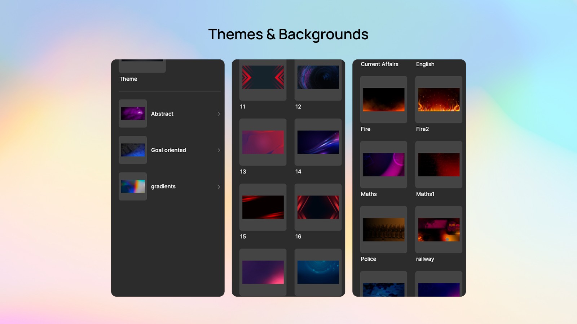Choose the Fire2 flames background

[439, 99]
